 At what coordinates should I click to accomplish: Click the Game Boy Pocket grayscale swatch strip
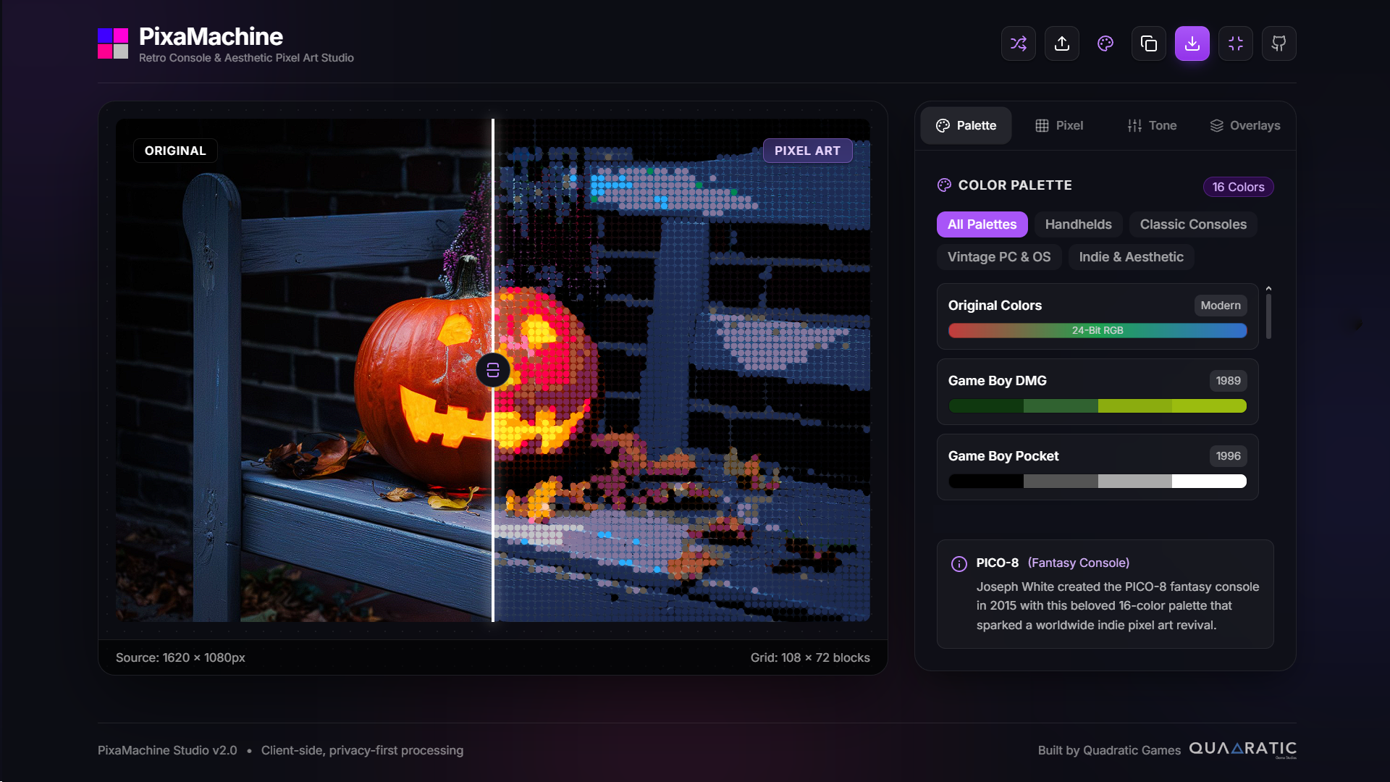(1098, 481)
